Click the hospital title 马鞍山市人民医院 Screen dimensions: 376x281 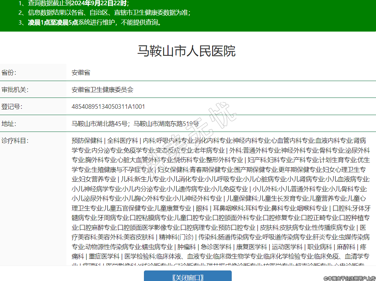(x=186, y=51)
